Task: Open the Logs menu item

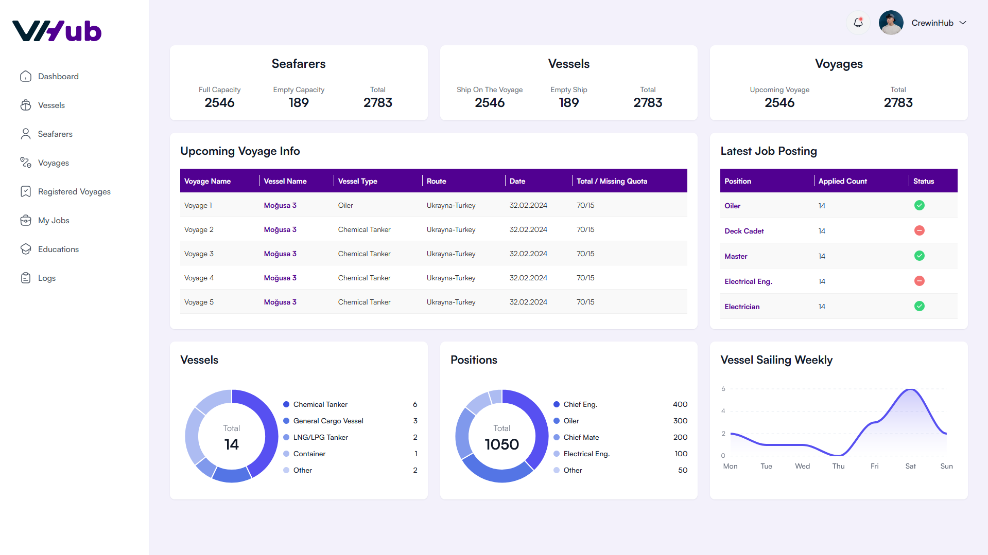Action: [47, 278]
